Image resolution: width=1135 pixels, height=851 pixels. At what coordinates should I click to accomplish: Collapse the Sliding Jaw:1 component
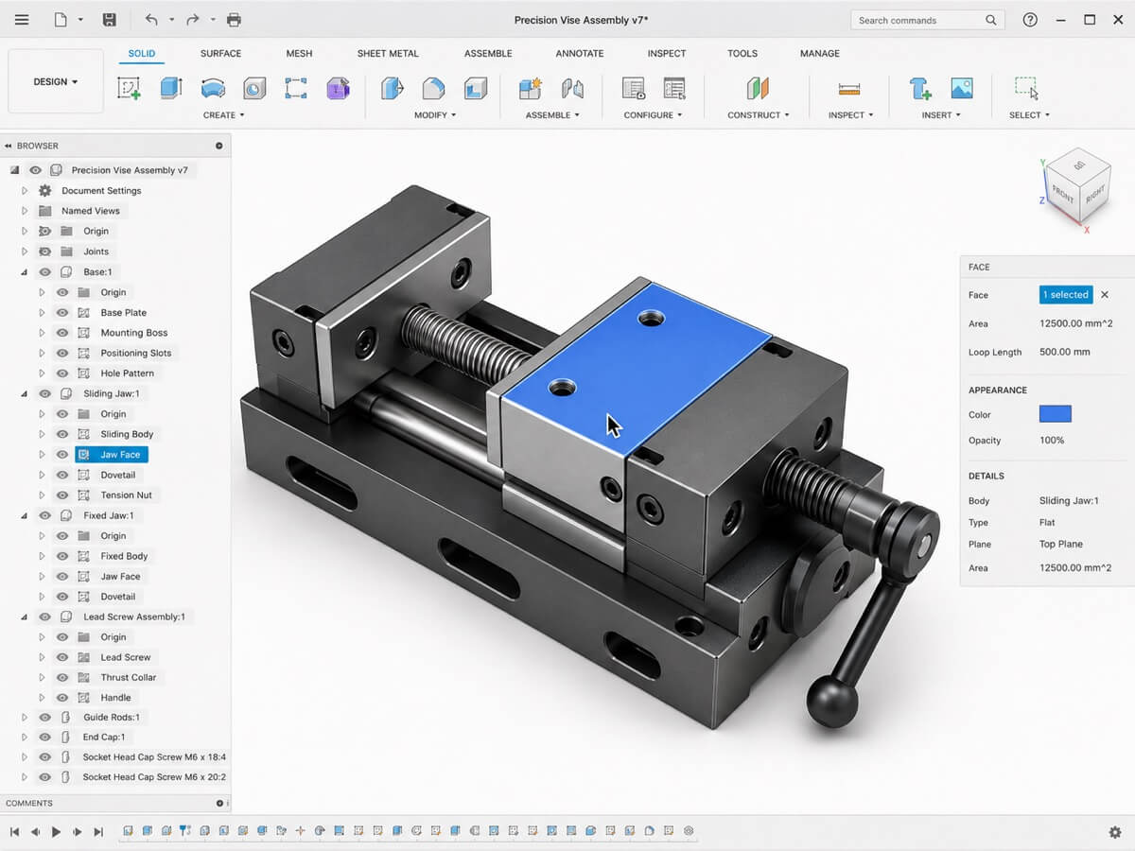25,393
